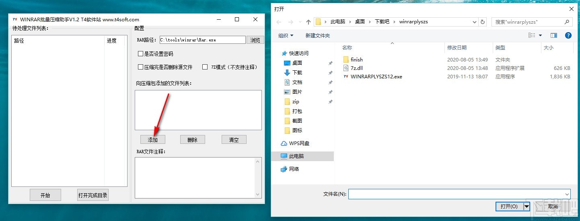Click the 新建文件夹 button

pos(317,36)
